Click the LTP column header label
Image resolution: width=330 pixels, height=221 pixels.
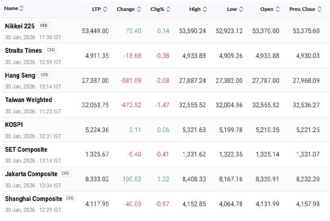click(x=96, y=9)
